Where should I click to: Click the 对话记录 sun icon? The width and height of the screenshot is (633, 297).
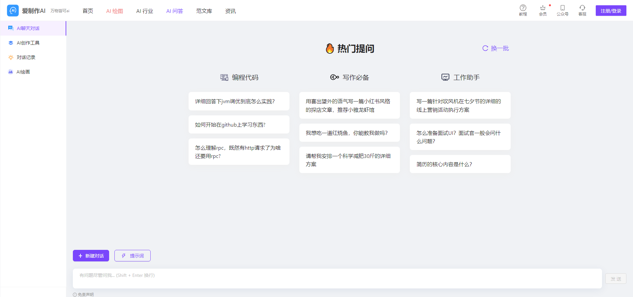(x=11, y=57)
